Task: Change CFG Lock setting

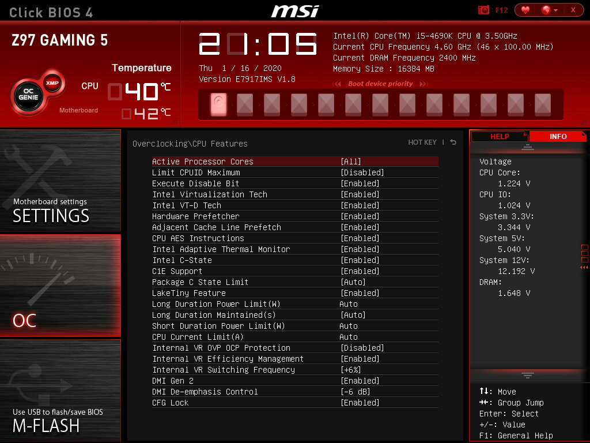Action: point(295,403)
